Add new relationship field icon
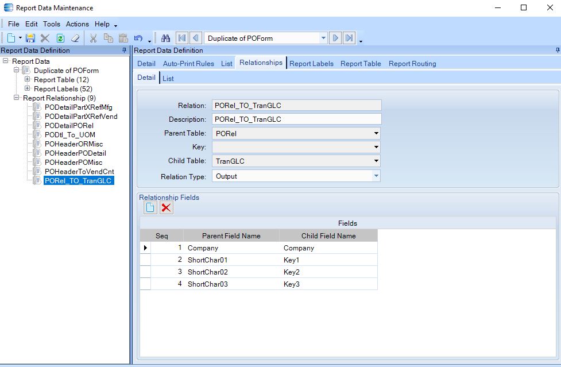This screenshot has height=367, width=561. point(150,207)
